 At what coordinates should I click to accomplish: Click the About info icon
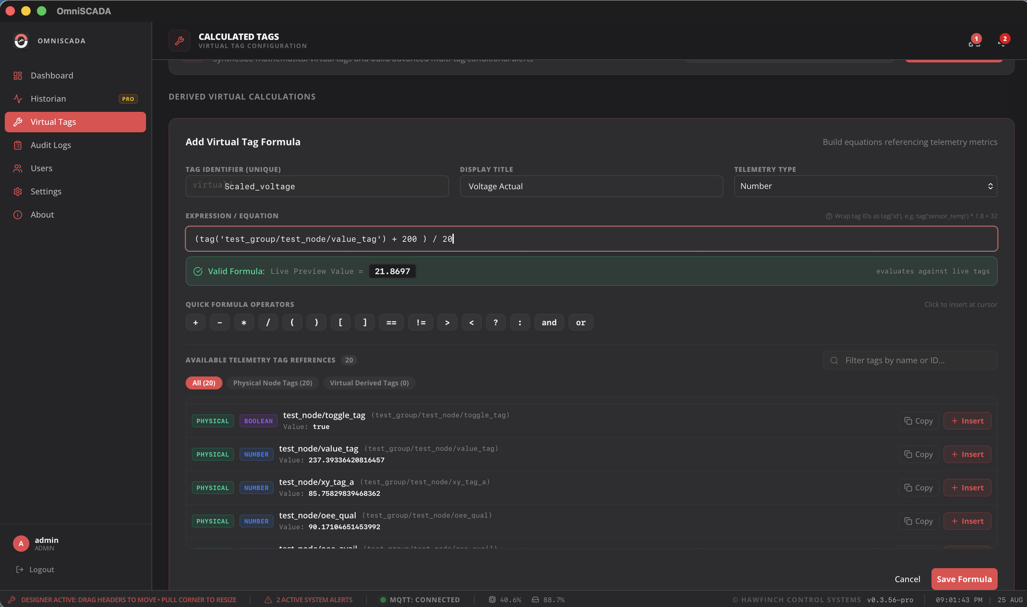pyautogui.click(x=18, y=215)
